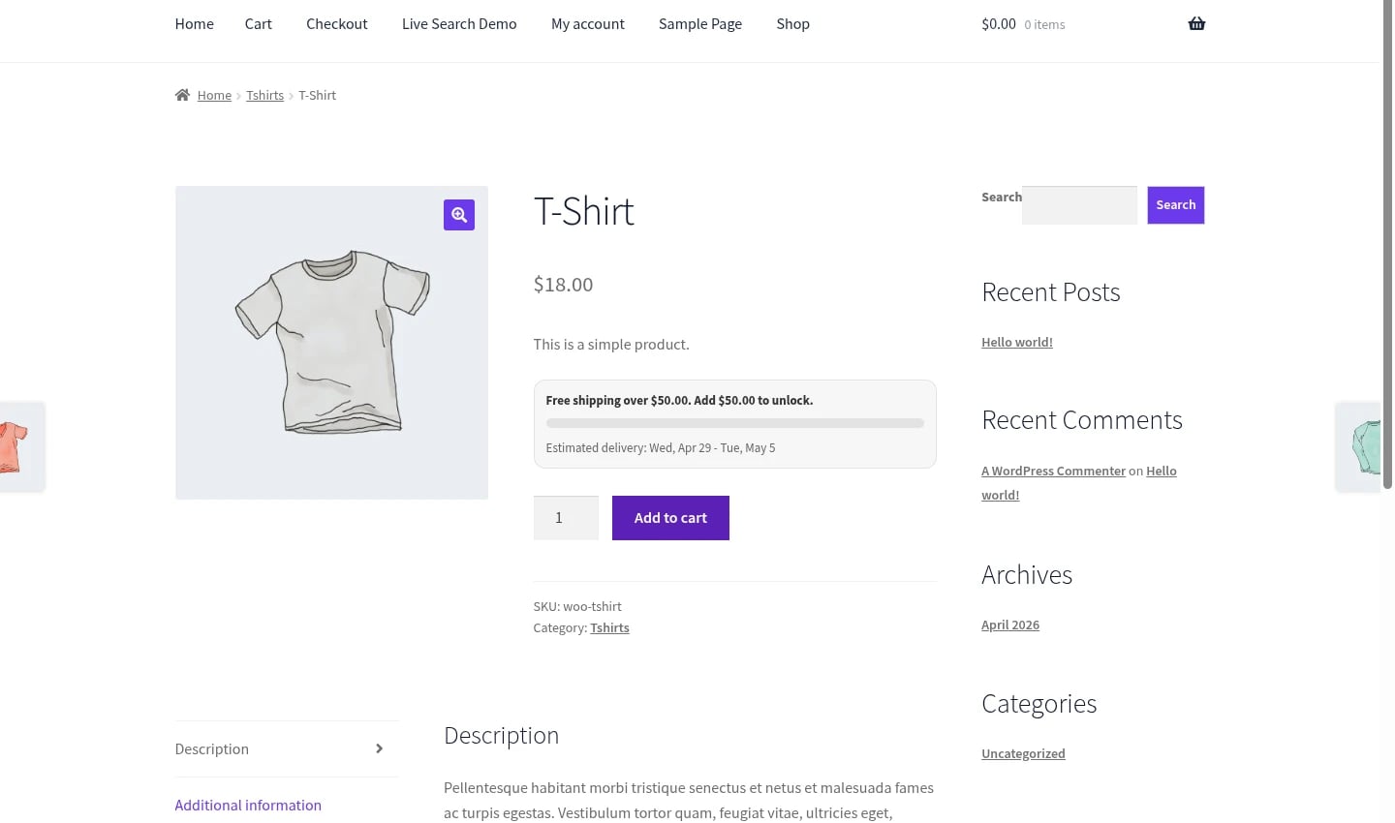Click Tshirts link in breadcrumb
The width and height of the screenshot is (1395, 823).
264,95
